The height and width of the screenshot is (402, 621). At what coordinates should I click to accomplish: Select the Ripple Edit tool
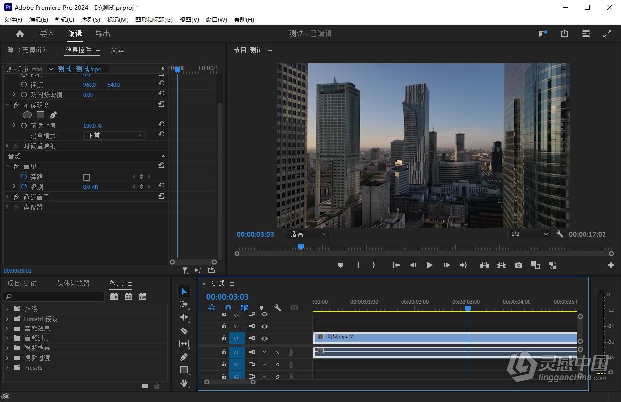[x=184, y=317]
